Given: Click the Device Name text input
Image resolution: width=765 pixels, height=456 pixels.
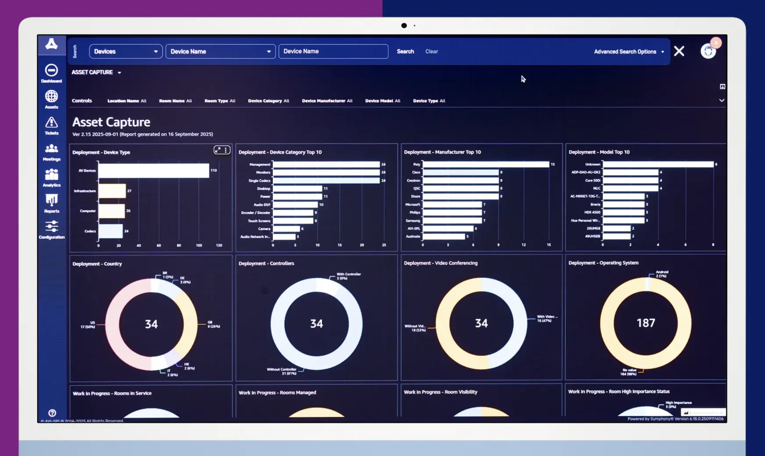Looking at the screenshot, I should [333, 51].
